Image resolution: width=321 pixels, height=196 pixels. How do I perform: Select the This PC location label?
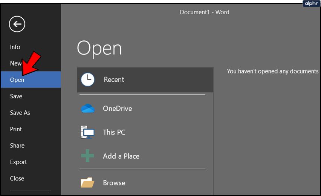[114, 132]
